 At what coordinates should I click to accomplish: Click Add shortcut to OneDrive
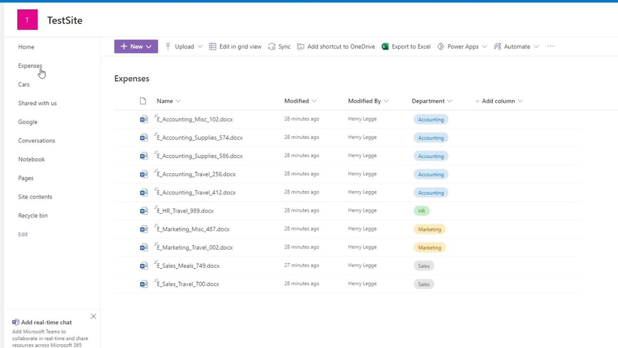(x=336, y=46)
